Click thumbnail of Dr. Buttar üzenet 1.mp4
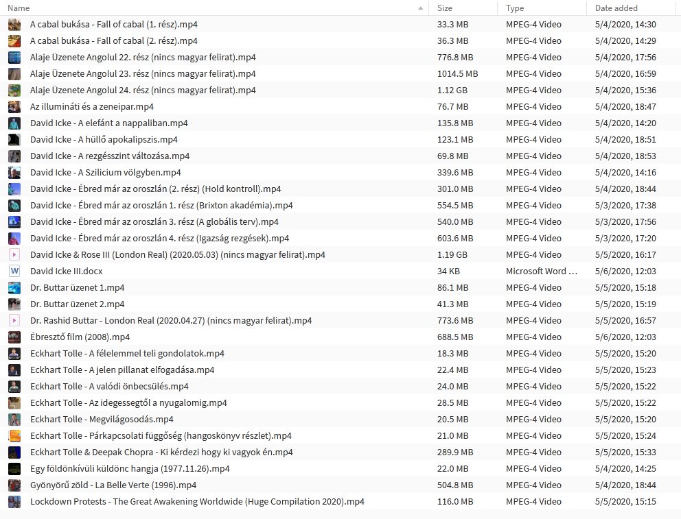Image resolution: width=681 pixels, height=519 pixels. pos(14,287)
